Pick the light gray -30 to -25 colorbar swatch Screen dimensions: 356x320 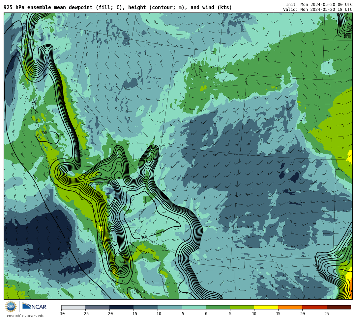pos(73,307)
